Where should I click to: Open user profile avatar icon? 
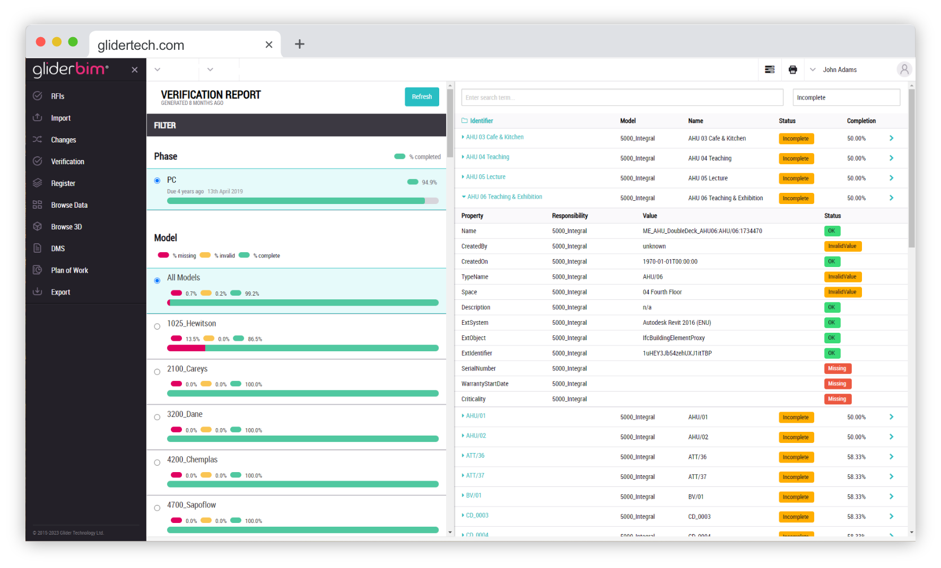904,69
